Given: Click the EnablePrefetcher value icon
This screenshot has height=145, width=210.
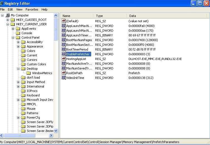Looking at the screenshot, I should point(64,54).
